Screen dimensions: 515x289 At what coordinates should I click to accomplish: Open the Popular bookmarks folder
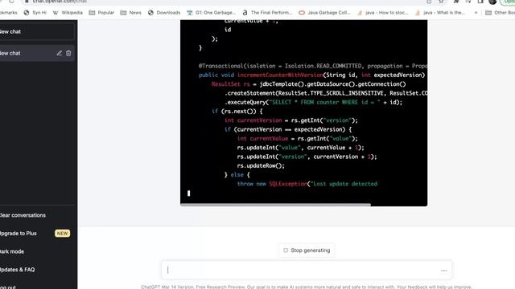pyautogui.click(x=102, y=13)
